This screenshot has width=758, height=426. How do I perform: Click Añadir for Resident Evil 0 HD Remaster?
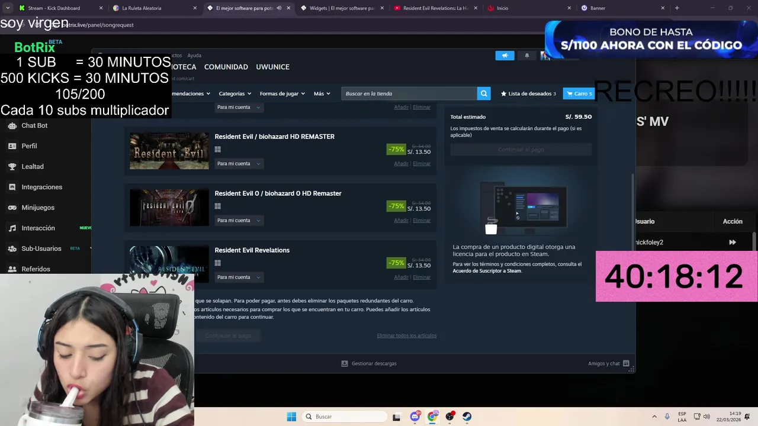(x=402, y=220)
